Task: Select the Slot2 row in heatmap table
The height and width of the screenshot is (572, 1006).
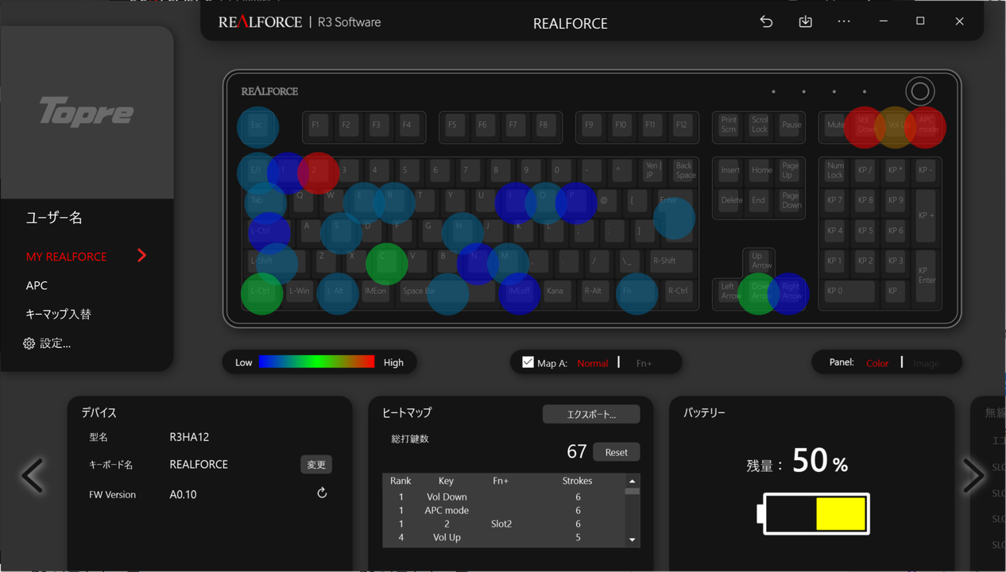Action: [505, 524]
